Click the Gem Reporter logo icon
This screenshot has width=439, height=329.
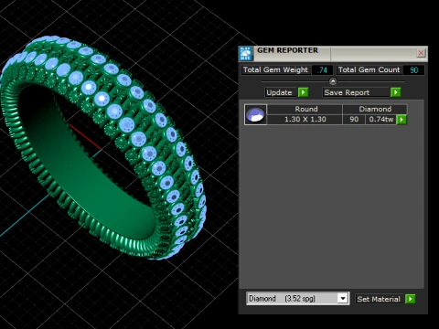point(246,53)
